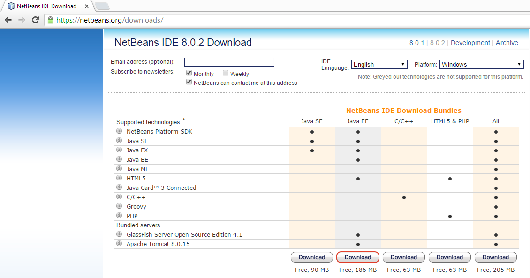
Task: Click info icon for GlassFish Server row
Action: pyautogui.click(x=119, y=234)
